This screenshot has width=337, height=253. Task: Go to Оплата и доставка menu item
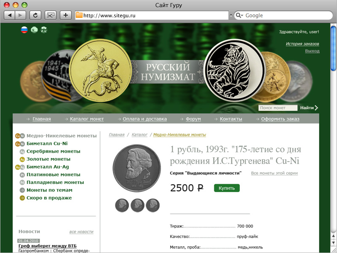[144, 119]
